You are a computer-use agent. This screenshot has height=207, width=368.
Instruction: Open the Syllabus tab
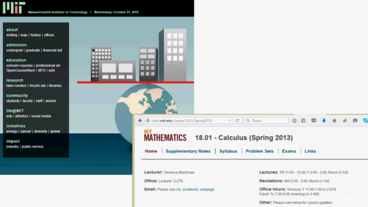pyautogui.click(x=228, y=151)
